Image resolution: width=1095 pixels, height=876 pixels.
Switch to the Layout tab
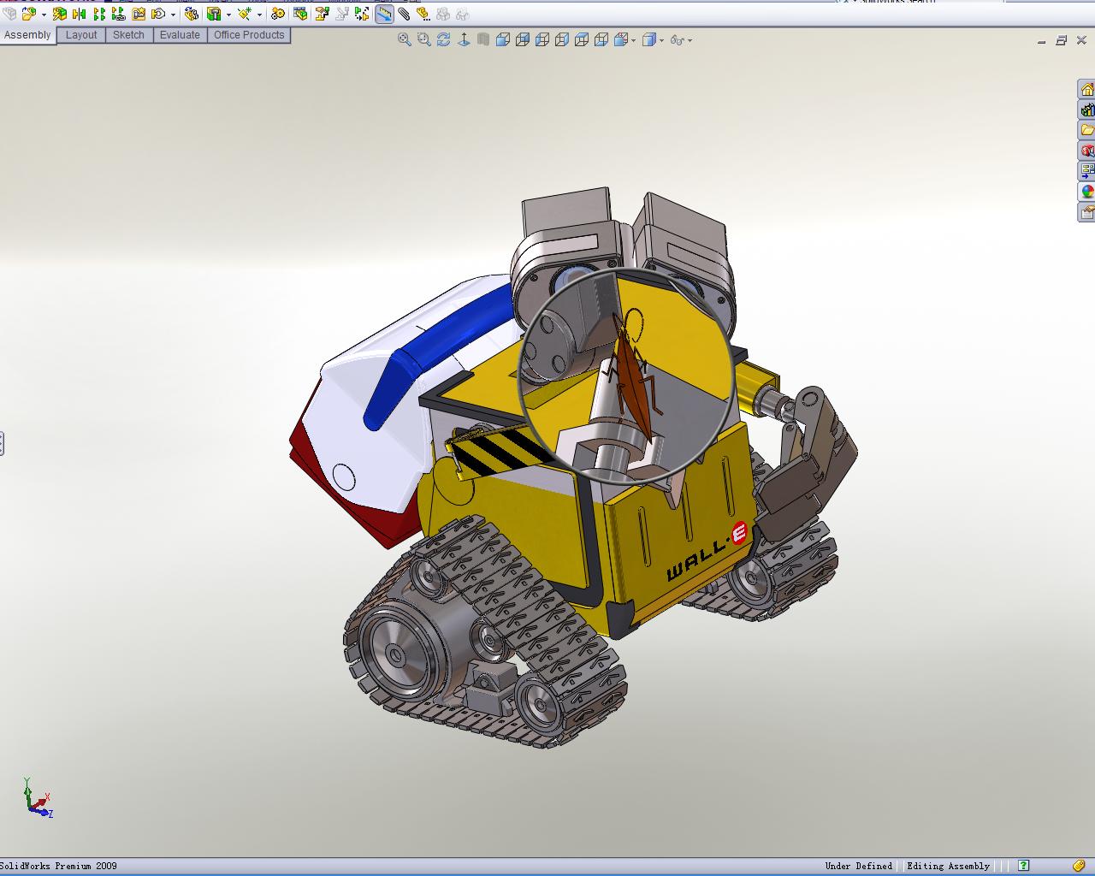81,35
